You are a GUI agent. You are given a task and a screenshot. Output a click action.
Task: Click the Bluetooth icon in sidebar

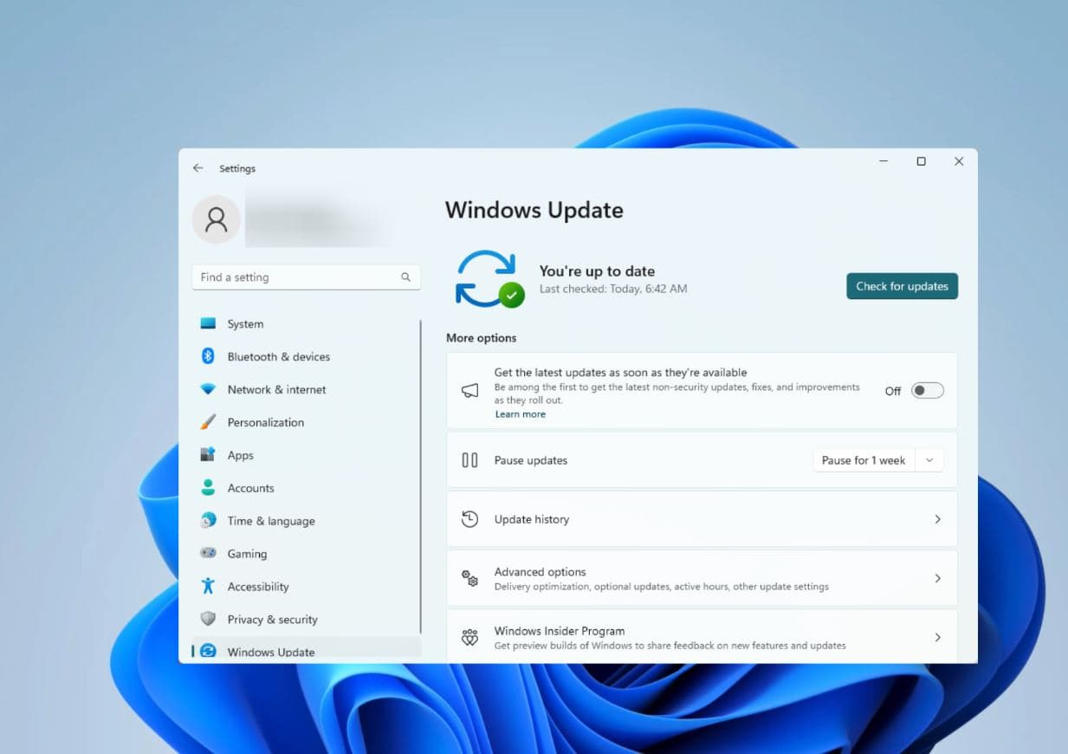click(x=208, y=356)
